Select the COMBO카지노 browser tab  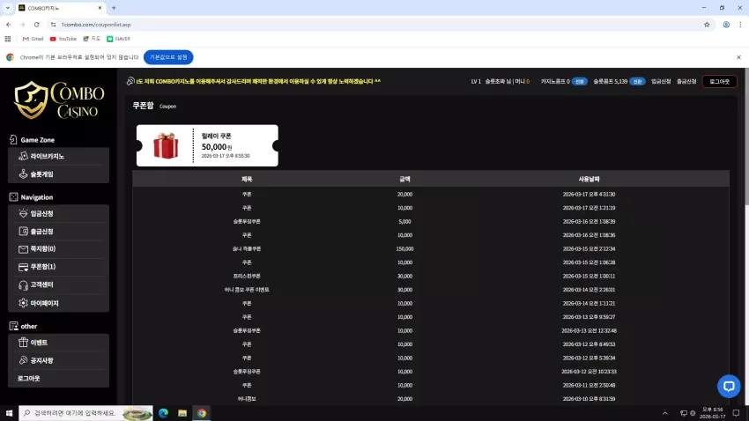[60, 8]
